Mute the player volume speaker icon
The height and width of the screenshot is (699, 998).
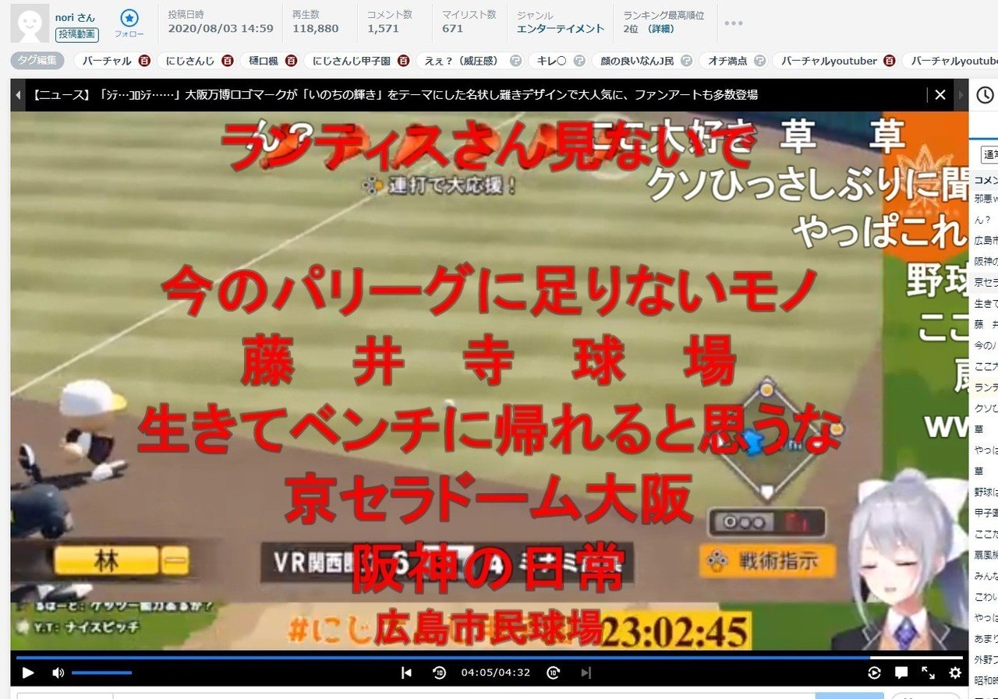[58, 673]
